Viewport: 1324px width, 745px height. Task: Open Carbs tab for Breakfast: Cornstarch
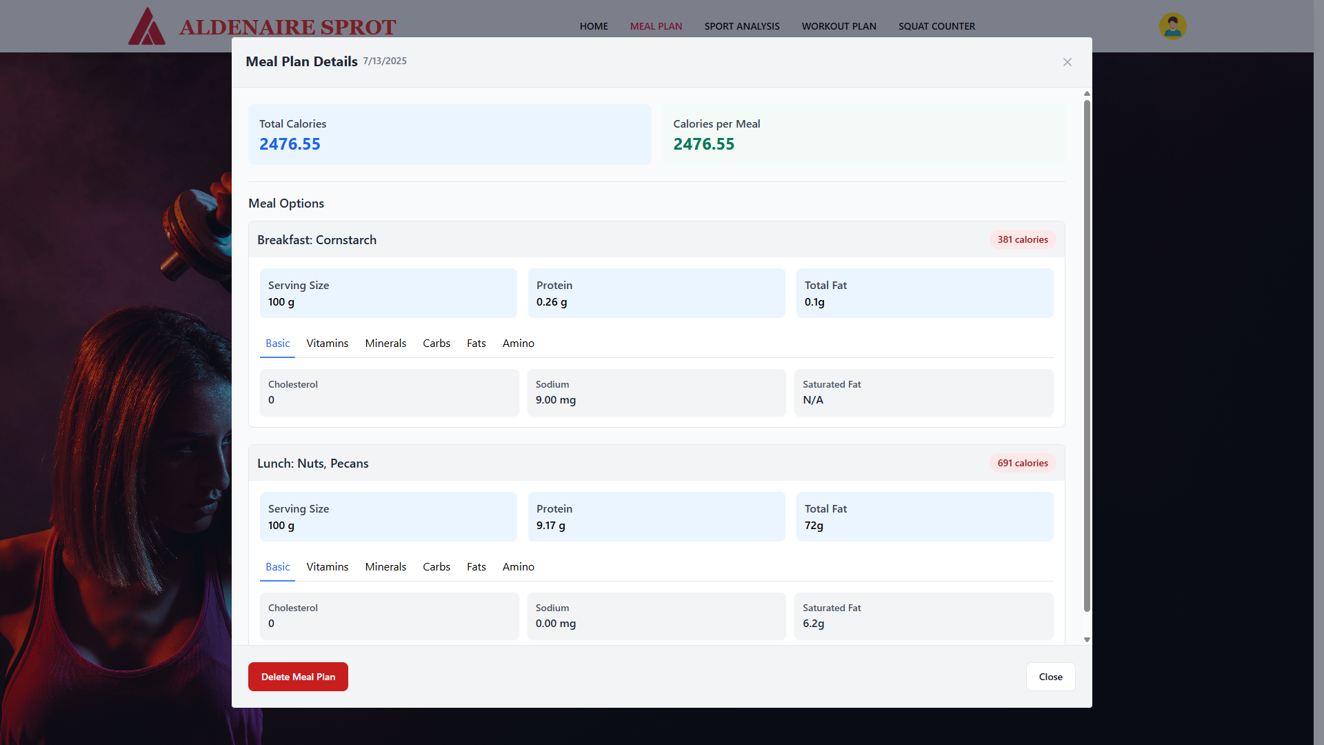[437, 344]
